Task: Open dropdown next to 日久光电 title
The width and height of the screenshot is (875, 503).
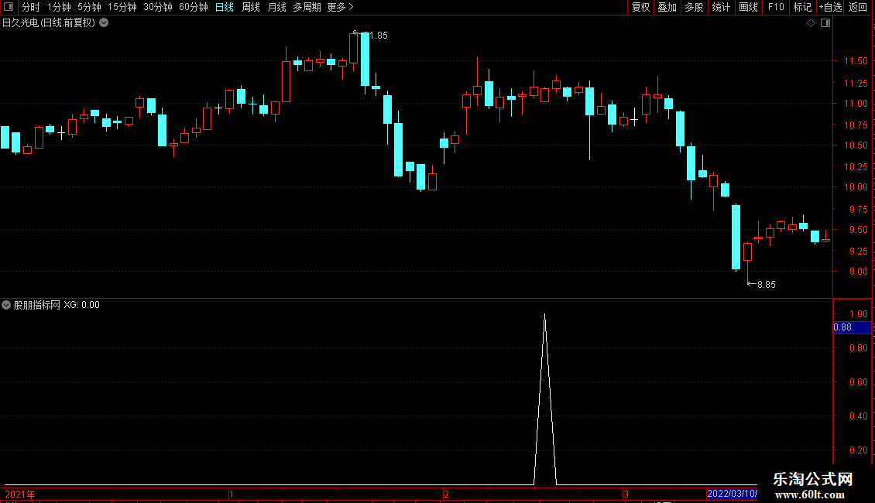Action: click(x=104, y=23)
